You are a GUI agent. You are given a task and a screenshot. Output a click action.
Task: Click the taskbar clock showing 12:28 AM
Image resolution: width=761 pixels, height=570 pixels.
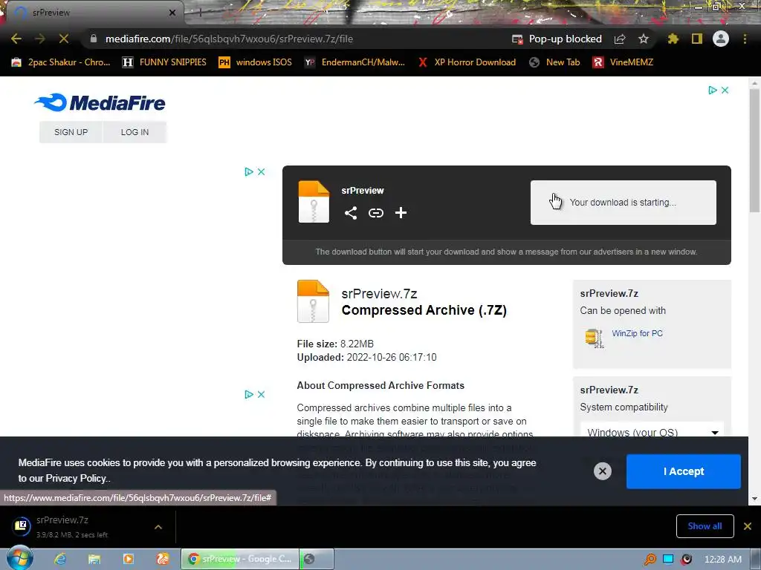pos(722,560)
